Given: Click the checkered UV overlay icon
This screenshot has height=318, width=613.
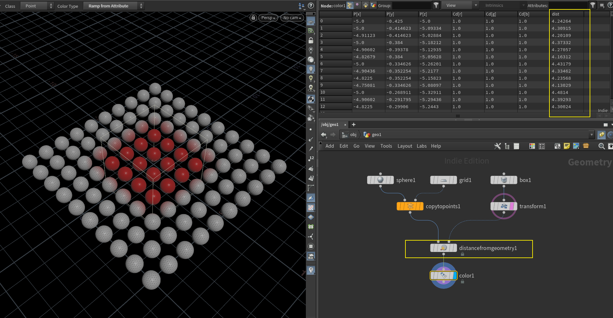Looking at the screenshot, I should (x=311, y=208).
